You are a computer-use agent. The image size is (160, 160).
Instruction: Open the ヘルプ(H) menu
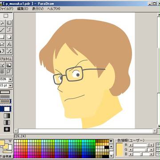pyautogui.click(x=54, y=9)
